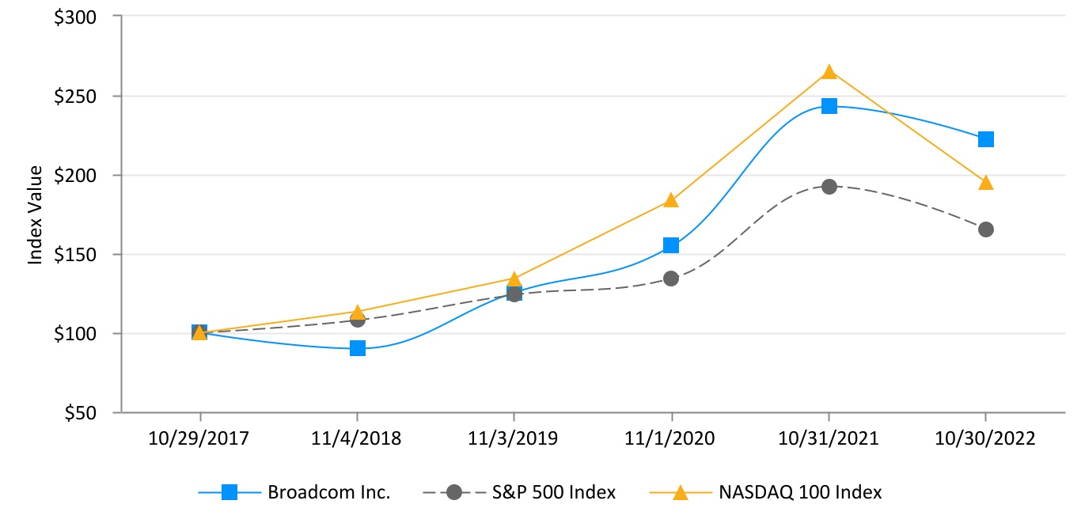Click the Broadcom square marker at 11/1/2020
Viewport: 1081px width, 527px height.
(x=671, y=245)
